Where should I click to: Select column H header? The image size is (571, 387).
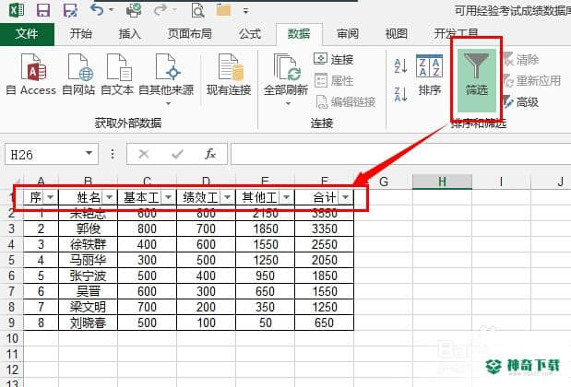[x=442, y=182]
